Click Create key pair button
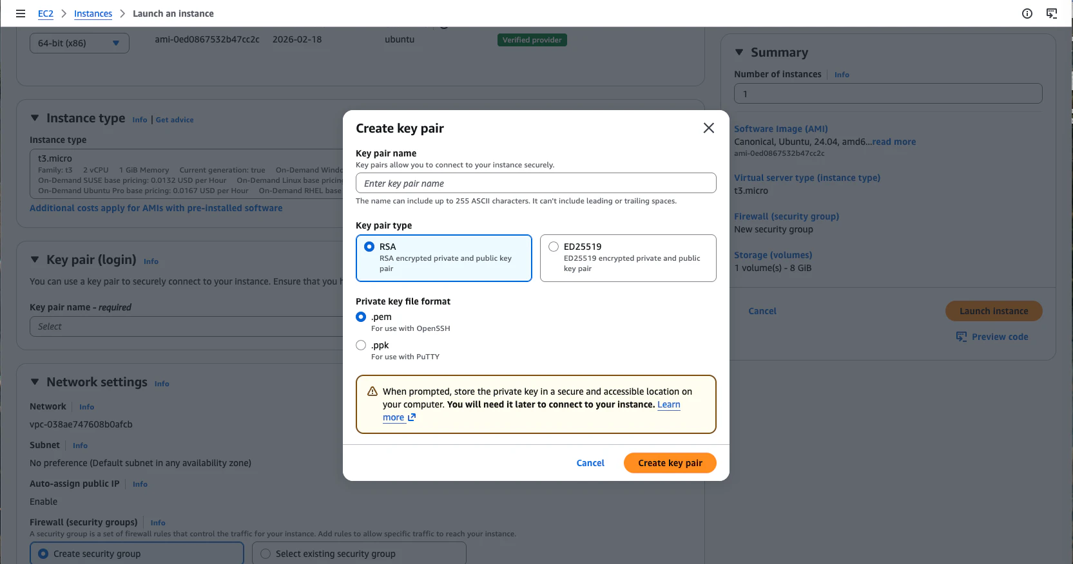 [x=670, y=463]
